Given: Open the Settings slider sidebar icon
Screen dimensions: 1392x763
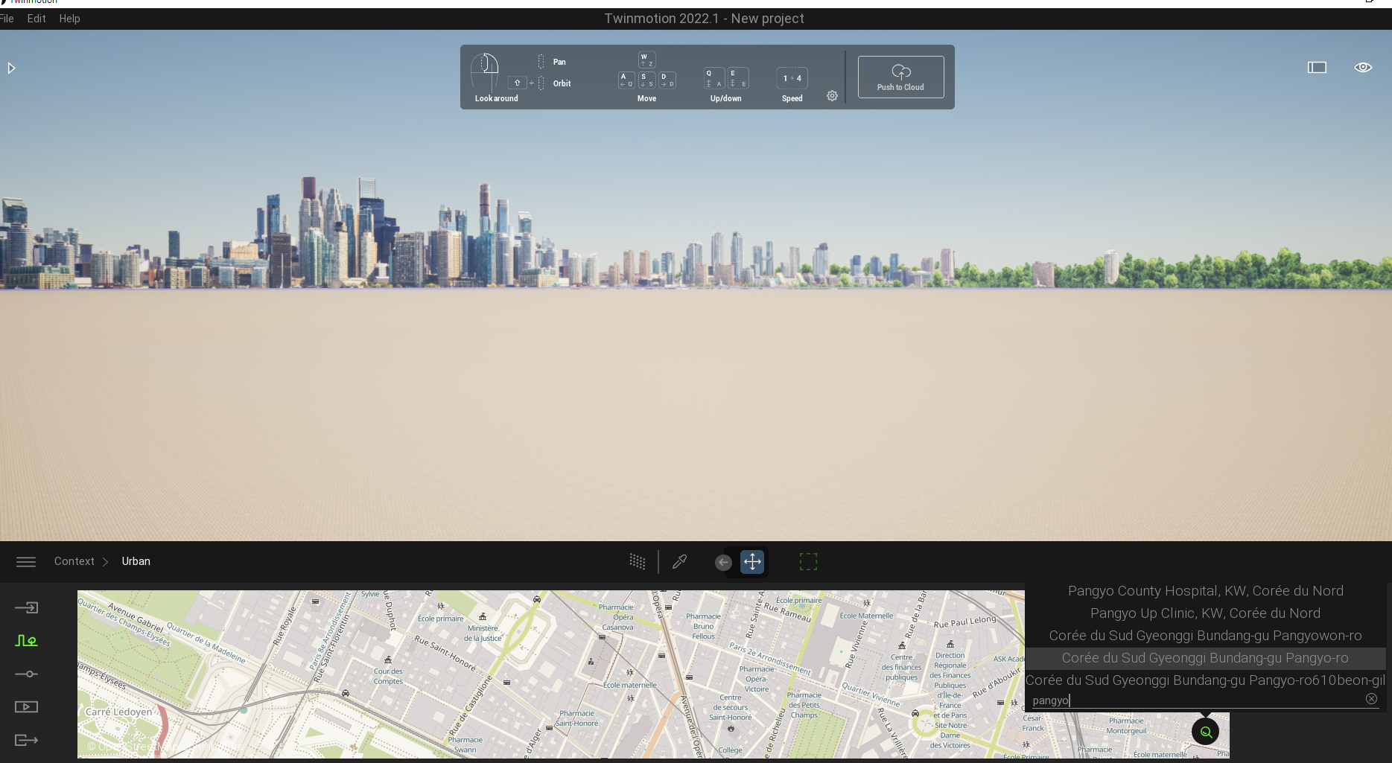Looking at the screenshot, I should pos(26,674).
